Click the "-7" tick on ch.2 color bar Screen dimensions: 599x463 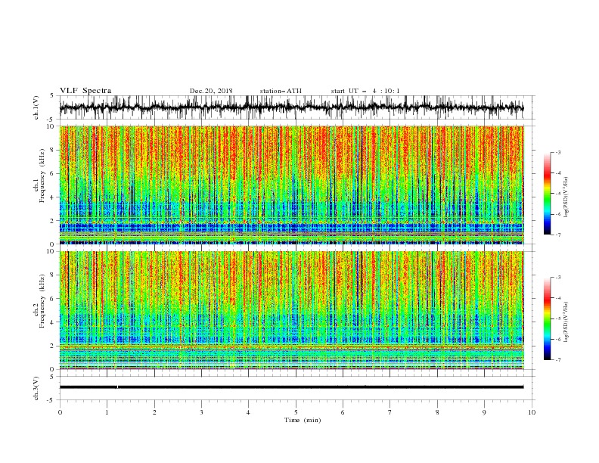tap(558, 359)
